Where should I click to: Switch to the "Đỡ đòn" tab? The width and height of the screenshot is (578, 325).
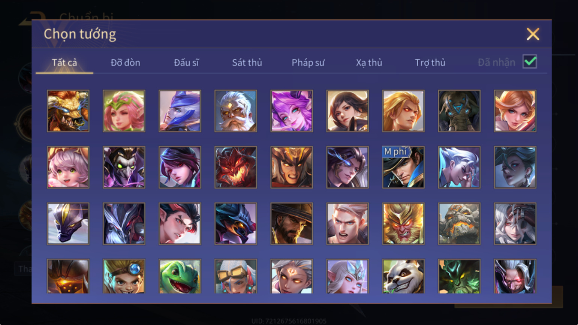coord(126,63)
